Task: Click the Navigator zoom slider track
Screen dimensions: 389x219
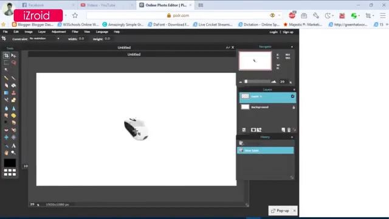Action: coord(257,82)
